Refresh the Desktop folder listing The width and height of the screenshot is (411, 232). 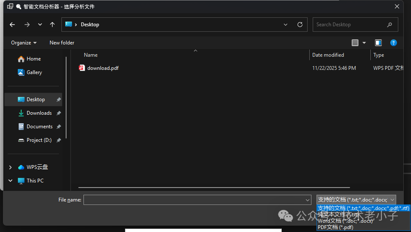click(x=300, y=25)
